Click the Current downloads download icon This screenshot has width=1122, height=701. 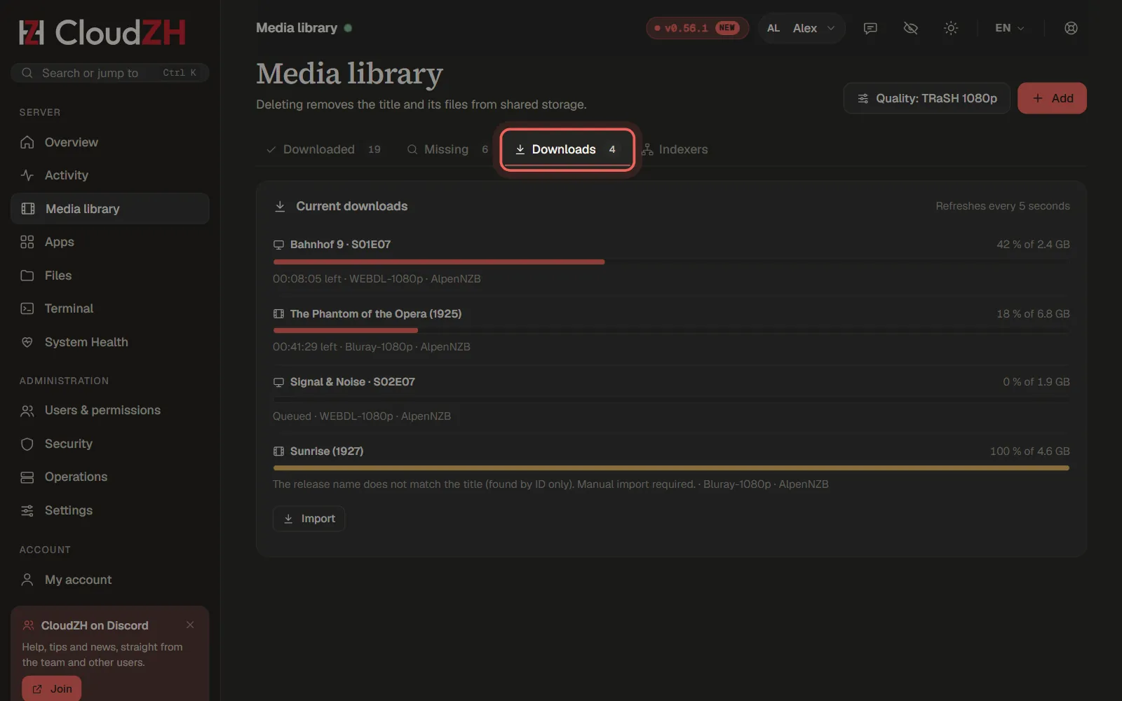(x=280, y=206)
